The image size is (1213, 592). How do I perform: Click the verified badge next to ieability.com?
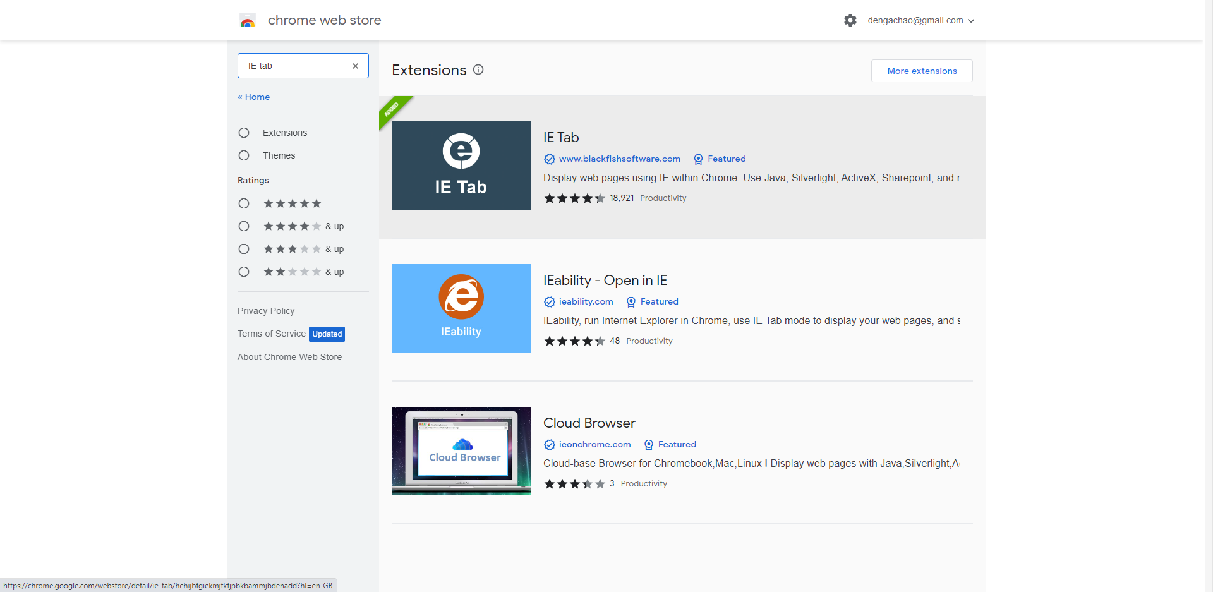549,302
